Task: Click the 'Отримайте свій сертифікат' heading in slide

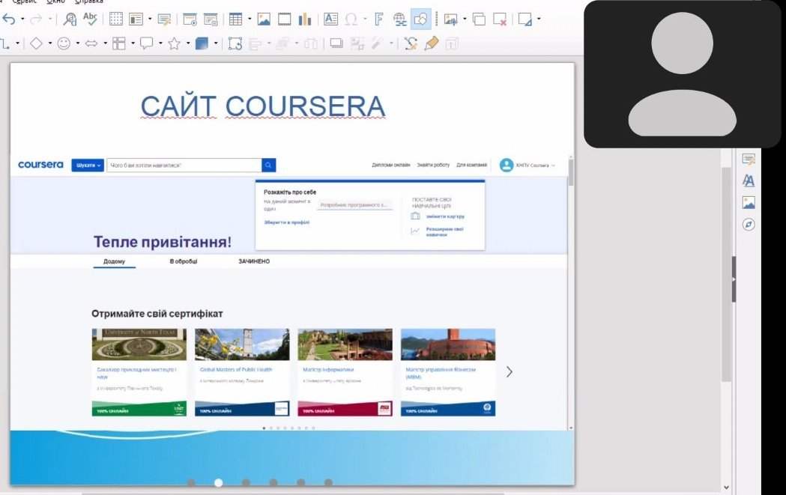Action: [x=157, y=314]
